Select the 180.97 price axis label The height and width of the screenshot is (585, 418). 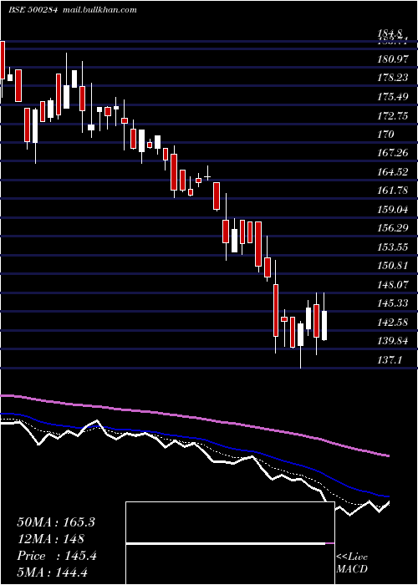[393, 58]
